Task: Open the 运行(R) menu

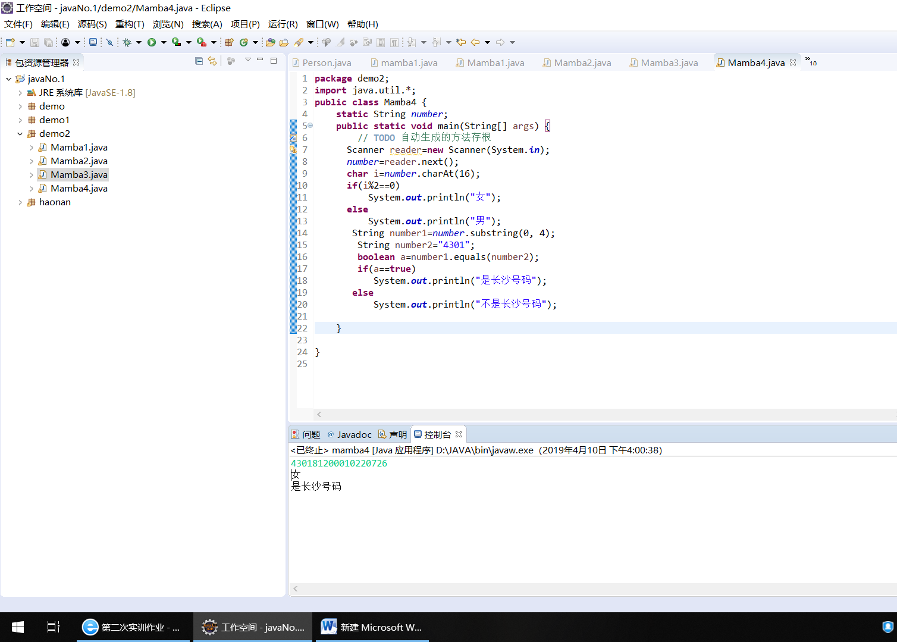Action: [283, 24]
